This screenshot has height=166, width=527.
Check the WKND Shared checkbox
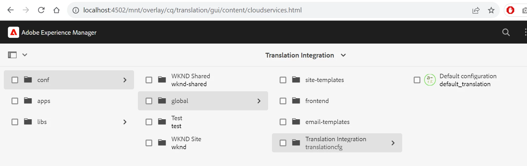(x=149, y=80)
